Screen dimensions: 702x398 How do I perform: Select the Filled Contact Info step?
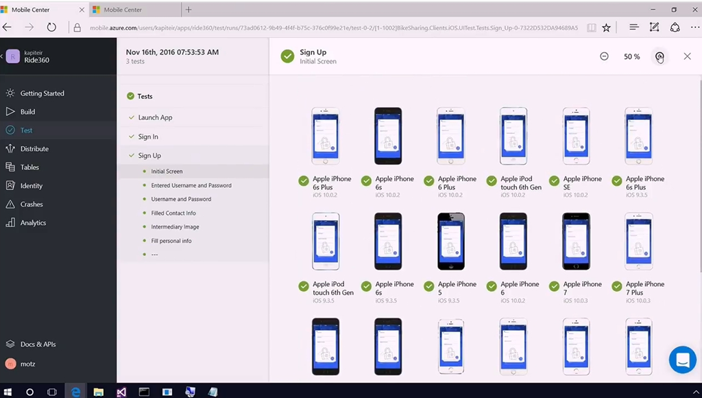pos(173,213)
